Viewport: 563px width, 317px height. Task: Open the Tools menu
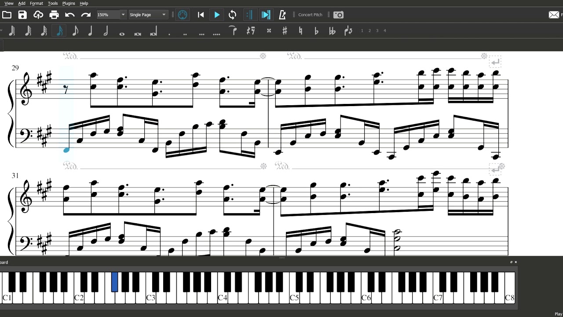point(53,3)
